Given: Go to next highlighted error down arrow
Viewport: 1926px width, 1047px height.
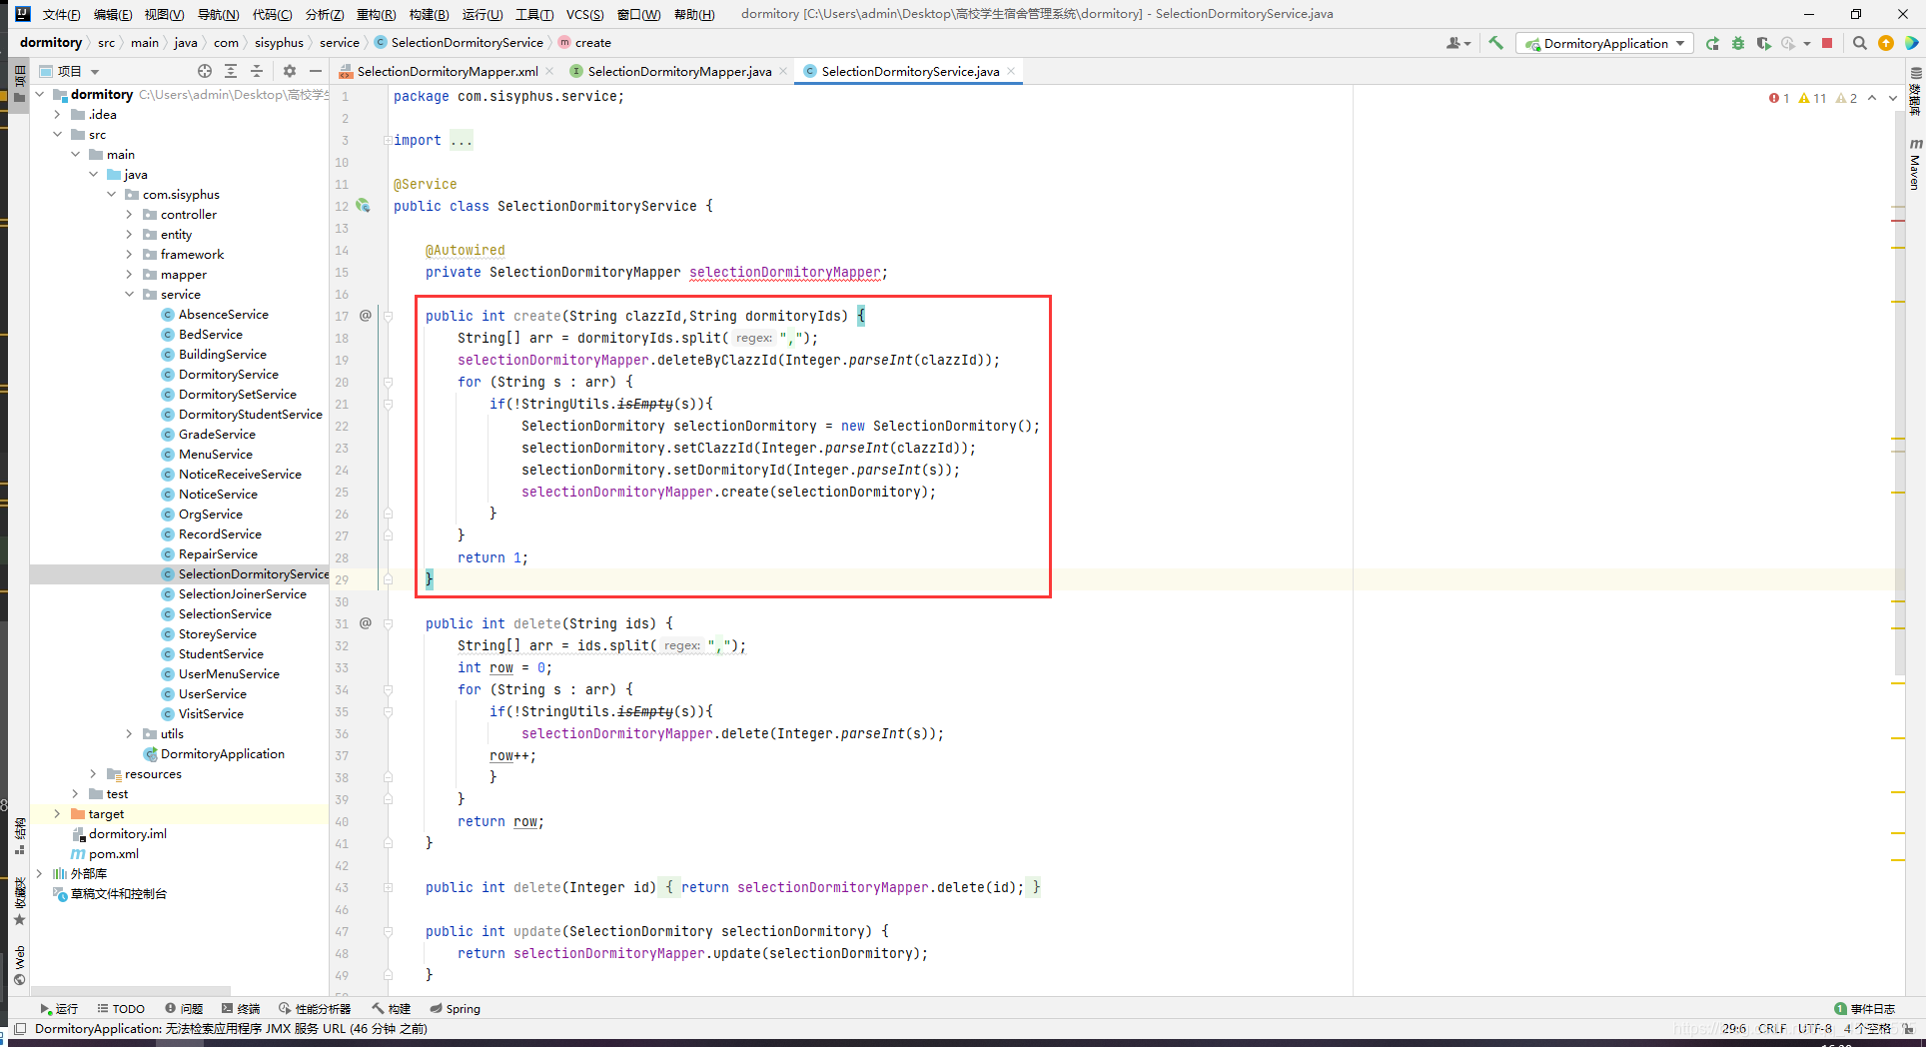Looking at the screenshot, I should click(1892, 98).
